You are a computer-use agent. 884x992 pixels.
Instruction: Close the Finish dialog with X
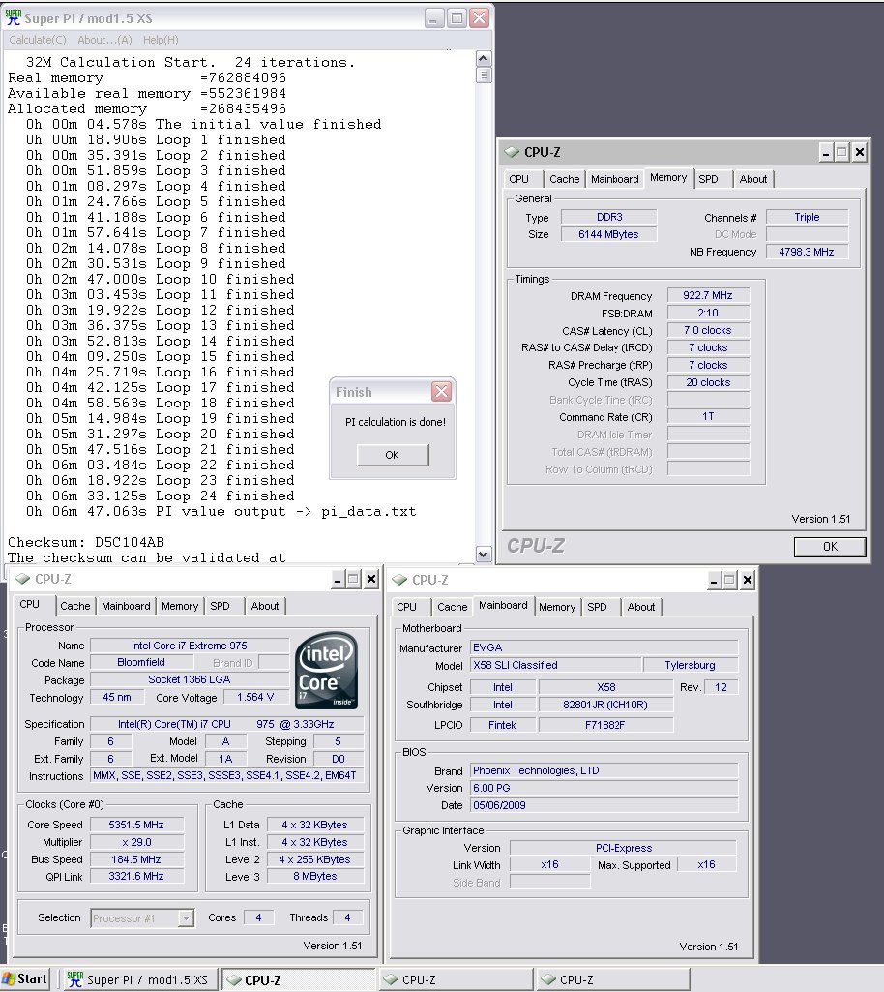[441, 392]
